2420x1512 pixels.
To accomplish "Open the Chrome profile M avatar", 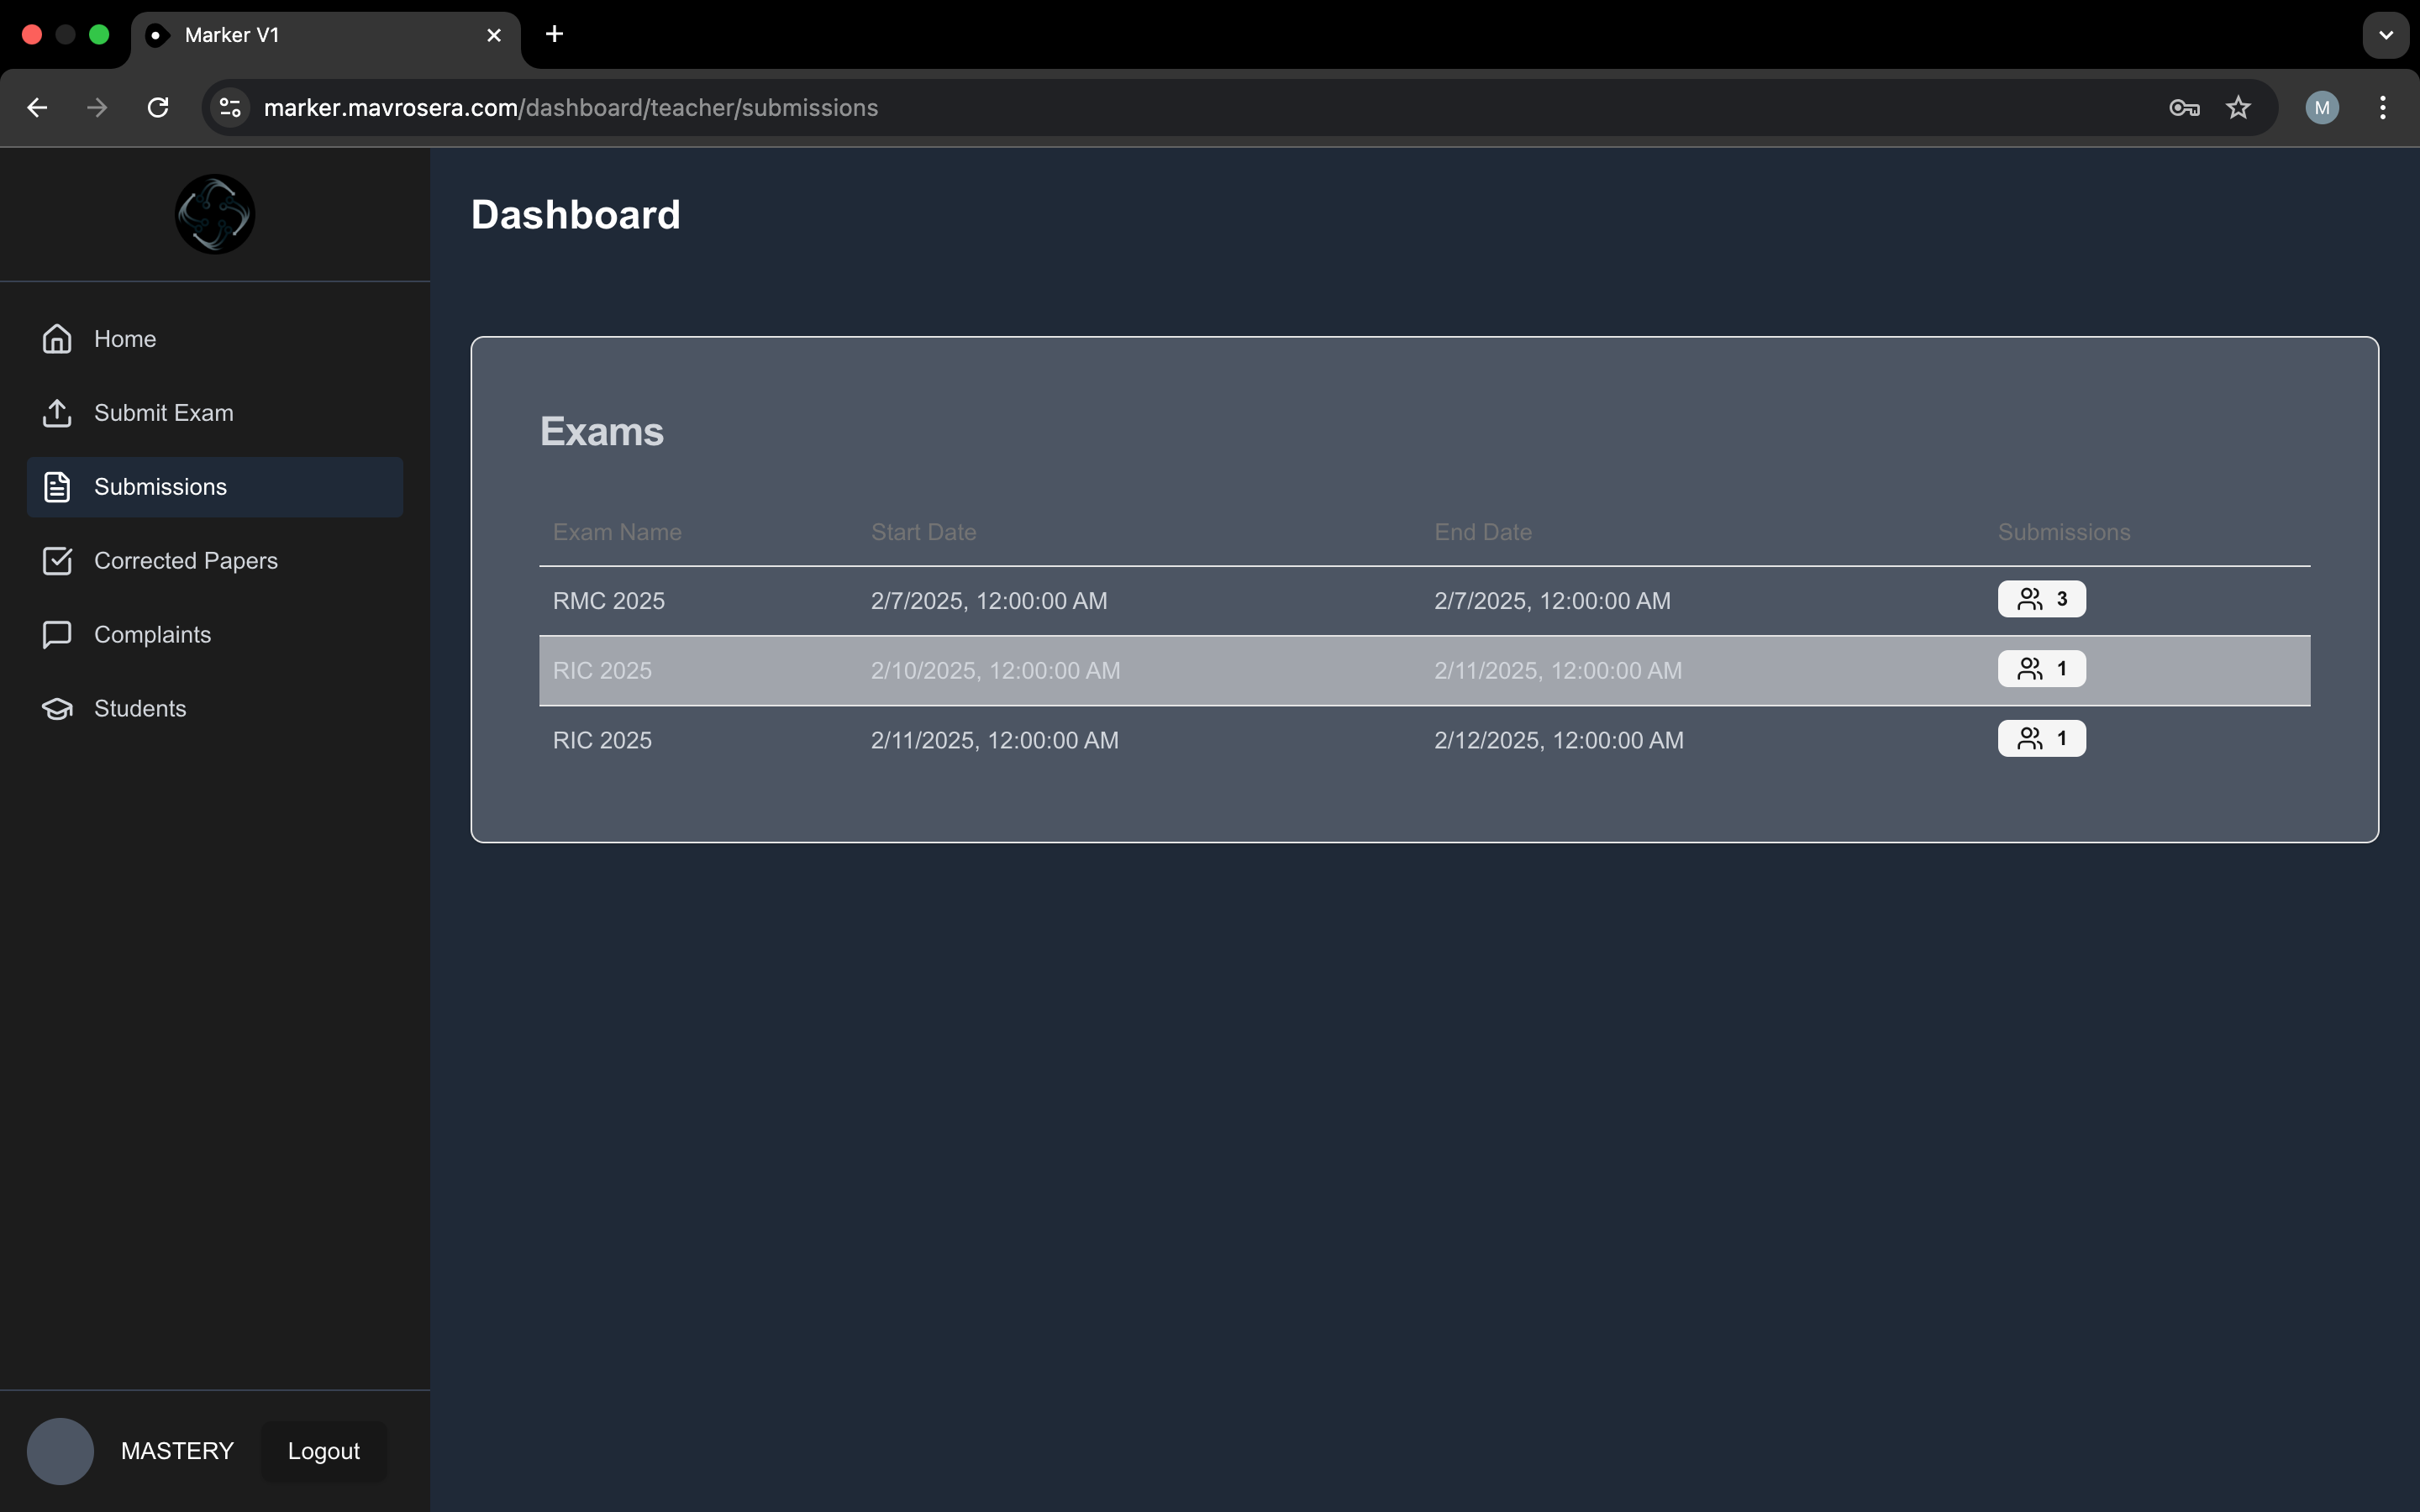I will point(2322,108).
